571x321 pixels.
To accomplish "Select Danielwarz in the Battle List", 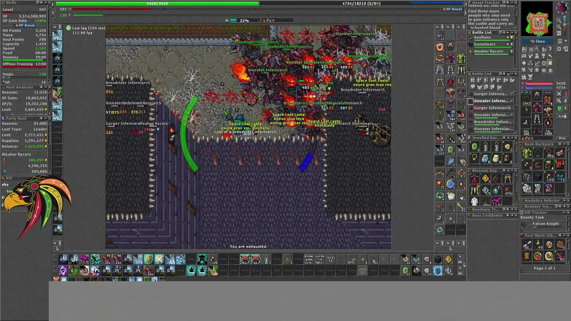I will pos(491,45).
